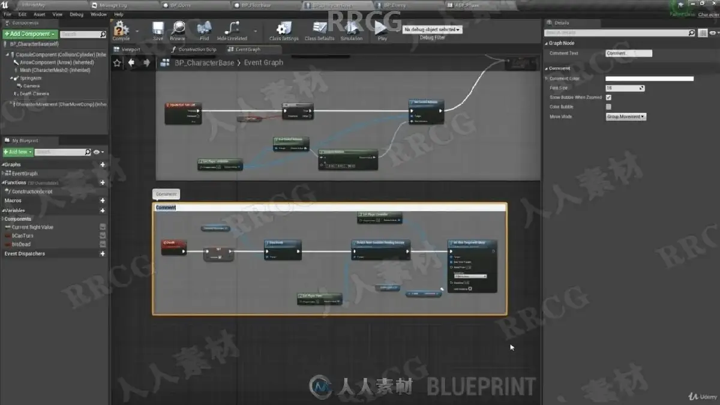Click the font size spinner arrow icon
Screen dimensions: 720x405
click(641, 88)
